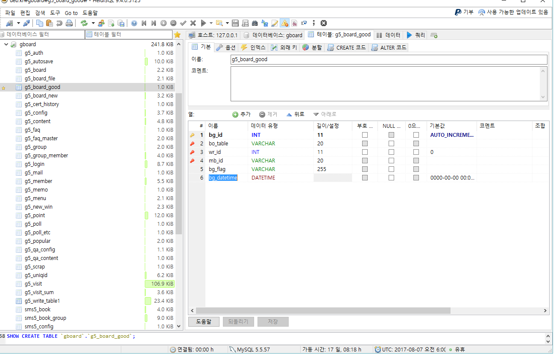Open the dropdown arrow next to refresh
Screen dimensions: 556x360
(x=93, y=23)
